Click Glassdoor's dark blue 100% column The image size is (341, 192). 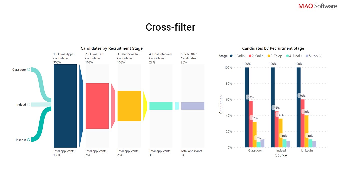coord(247,107)
